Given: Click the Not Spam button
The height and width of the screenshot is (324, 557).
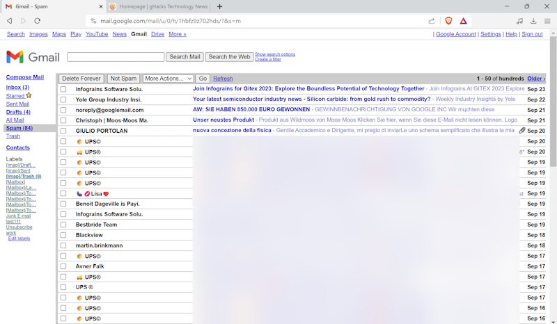Looking at the screenshot, I should click(123, 79).
